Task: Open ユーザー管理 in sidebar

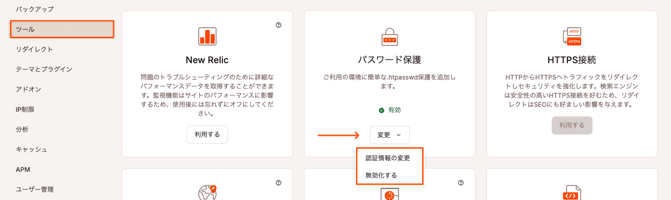Action: 35,189
